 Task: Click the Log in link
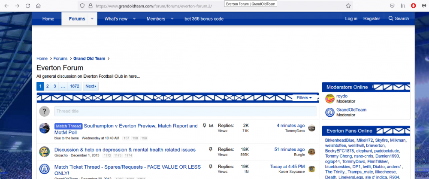[x=351, y=18]
